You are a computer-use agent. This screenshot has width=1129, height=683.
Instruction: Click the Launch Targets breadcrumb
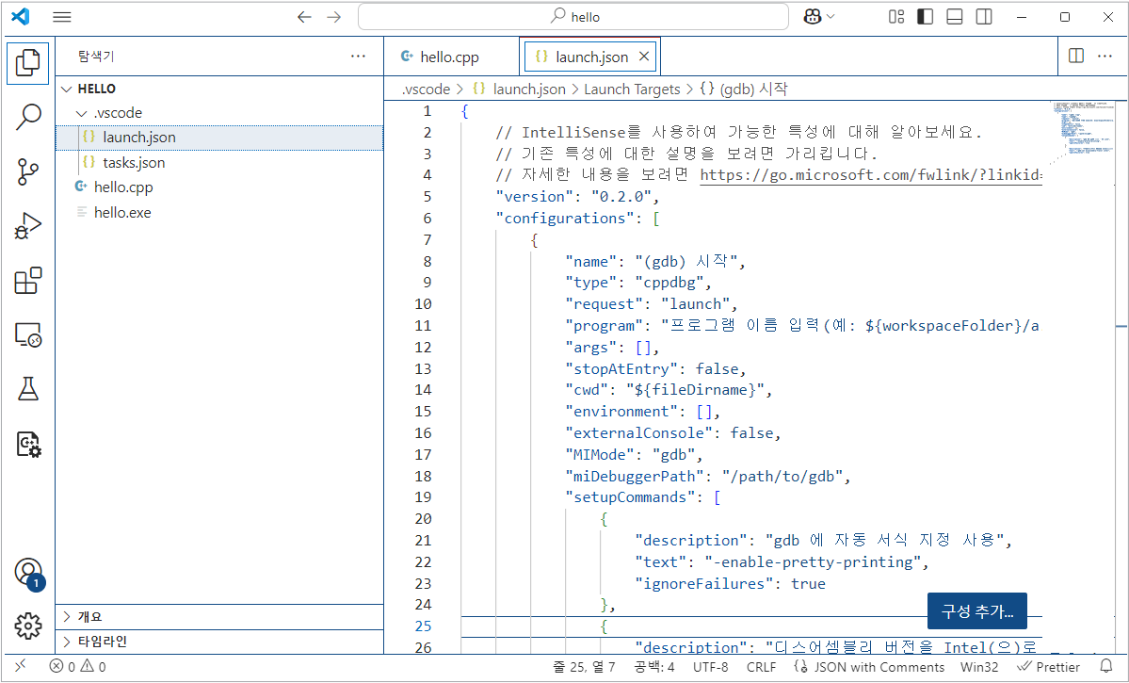(632, 89)
